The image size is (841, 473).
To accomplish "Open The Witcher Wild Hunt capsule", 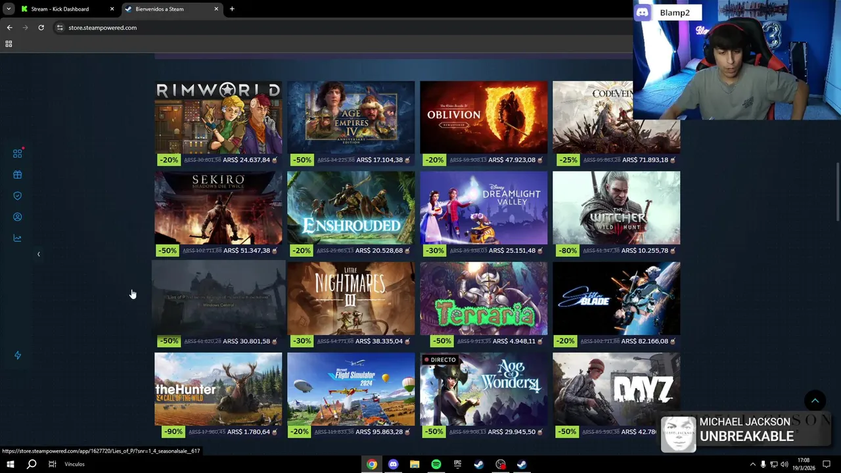I will 616,208.
